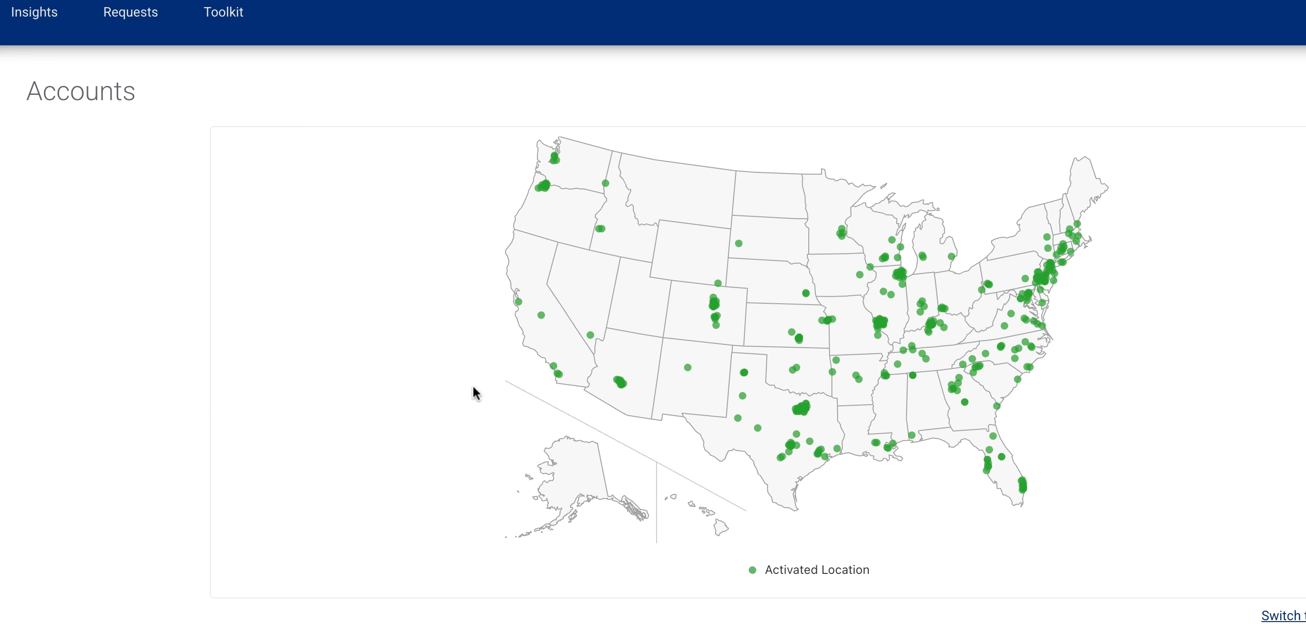The image size is (1306, 640).
Task: Open the Requests menu item
Action: tap(130, 12)
